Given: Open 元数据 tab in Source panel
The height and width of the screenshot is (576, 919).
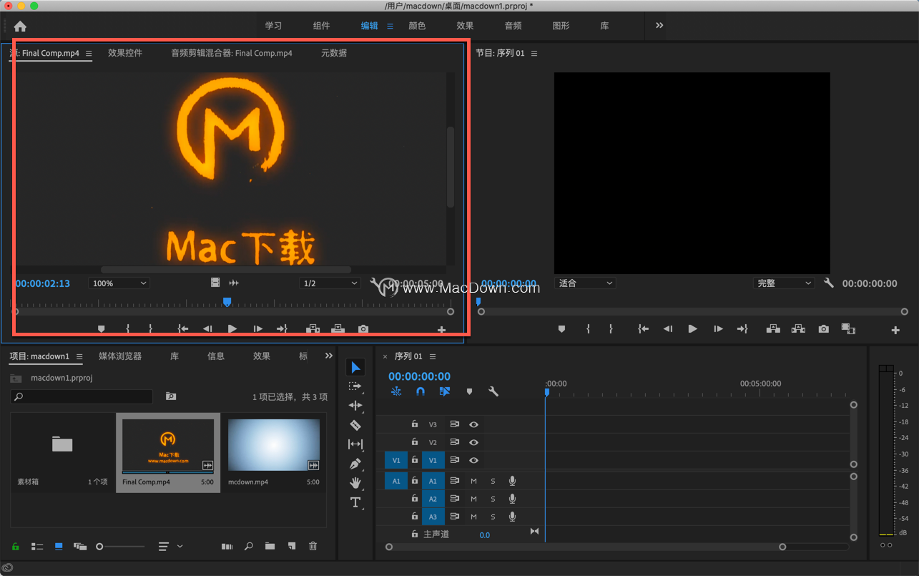Looking at the screenshot, I should tap(334, 53).
